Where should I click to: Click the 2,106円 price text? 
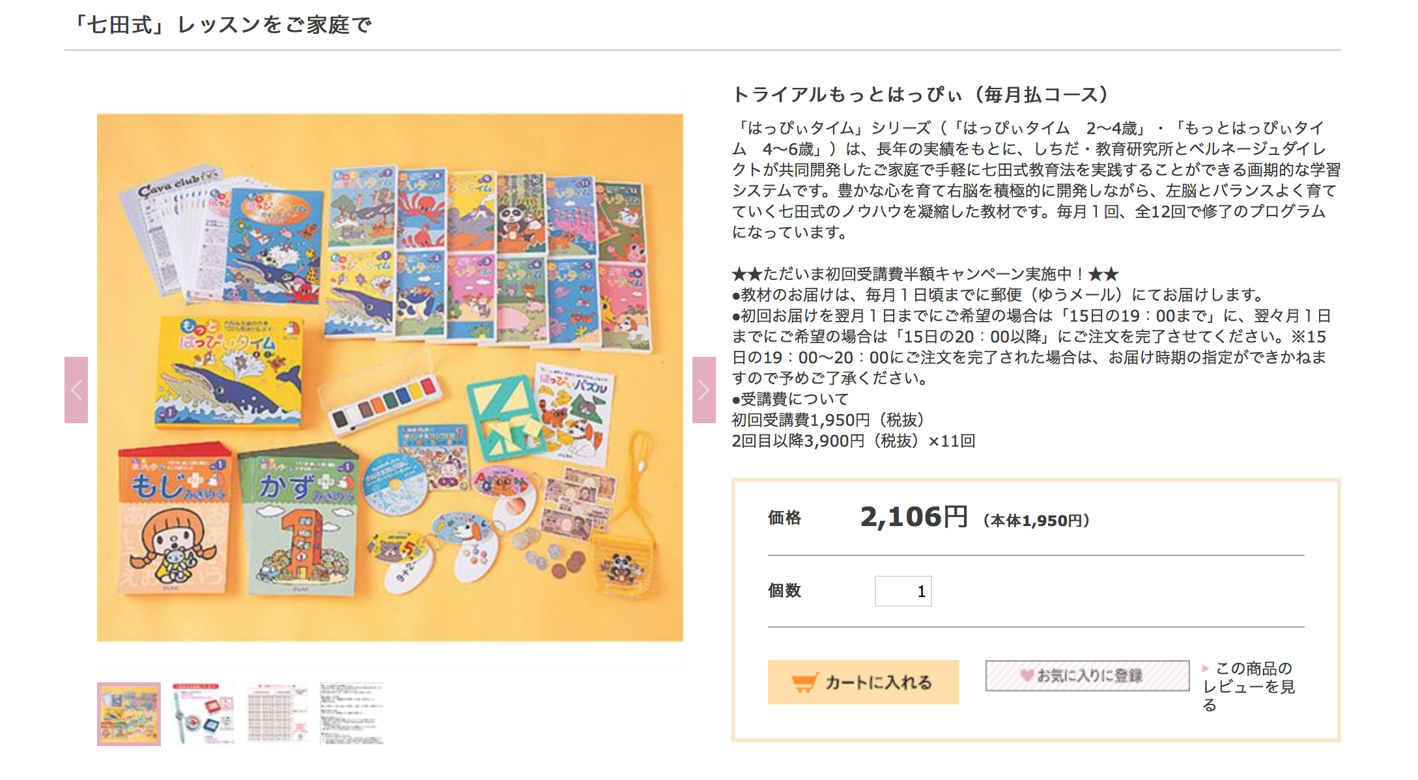(x=914, y=517)
